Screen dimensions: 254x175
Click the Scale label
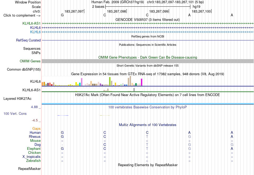36,7
